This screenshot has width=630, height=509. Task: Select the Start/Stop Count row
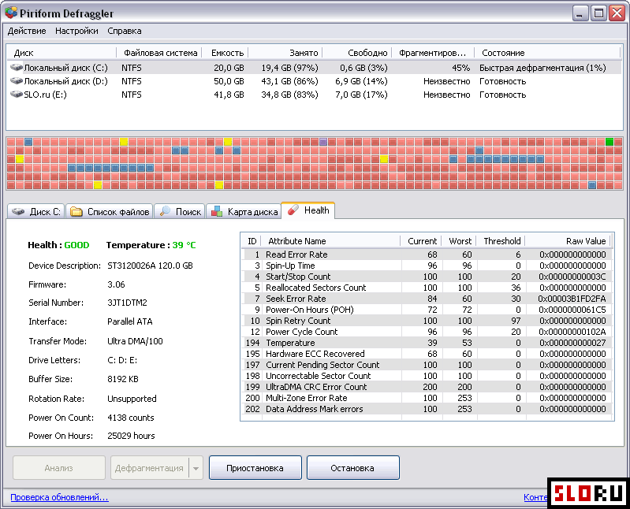tap(427, 277)
